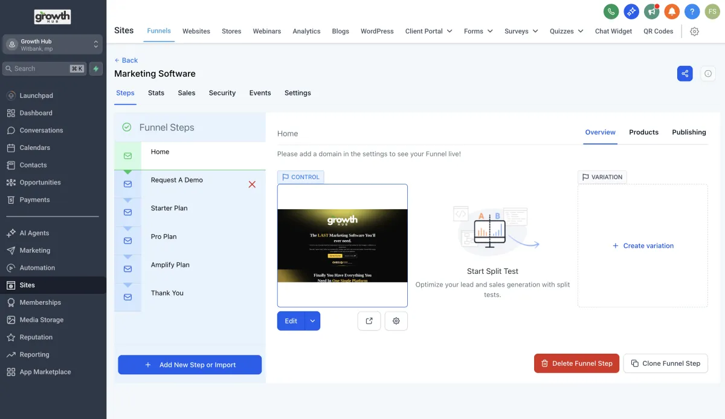
Task: Open funnel page preview in new tab
Action: click(369, 321)
